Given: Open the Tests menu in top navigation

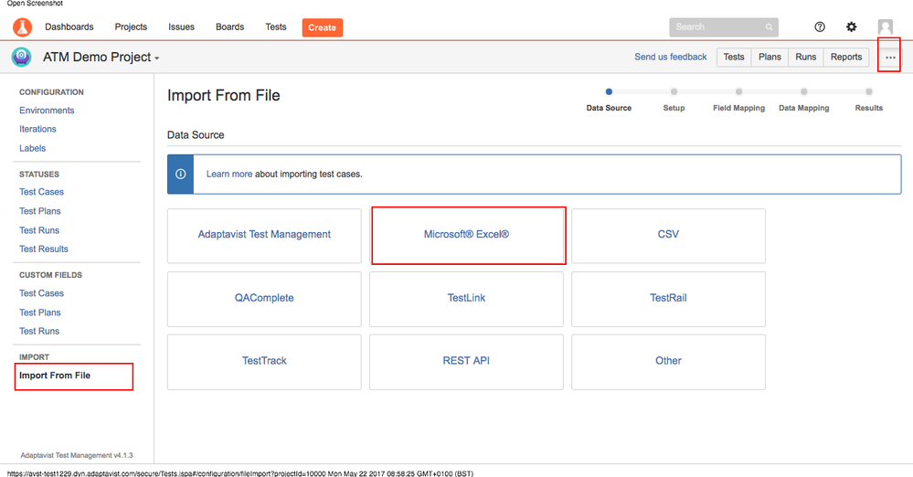Looking at the screenshot, I should tap(276, 26).
